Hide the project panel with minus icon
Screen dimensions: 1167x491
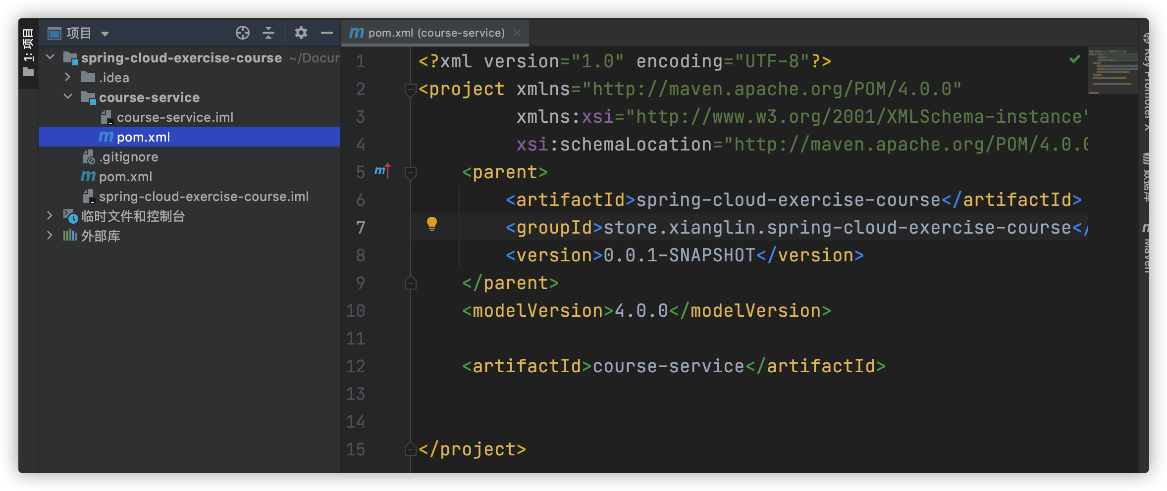tap(326, 33)
